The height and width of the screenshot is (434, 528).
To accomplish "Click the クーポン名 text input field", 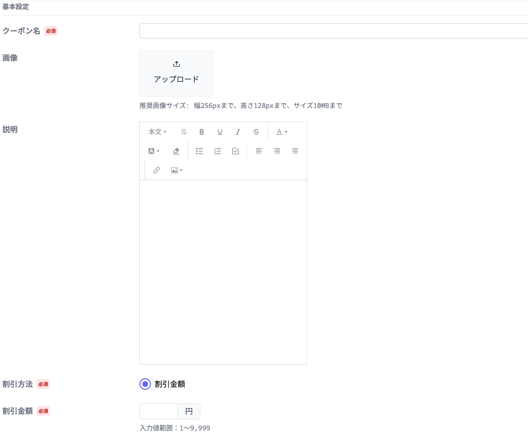I will click(333, 31).
